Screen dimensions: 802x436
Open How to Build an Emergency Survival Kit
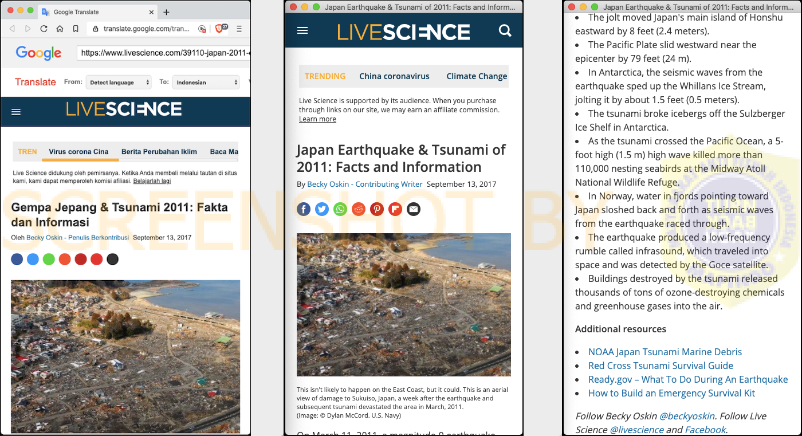[671, 393]
